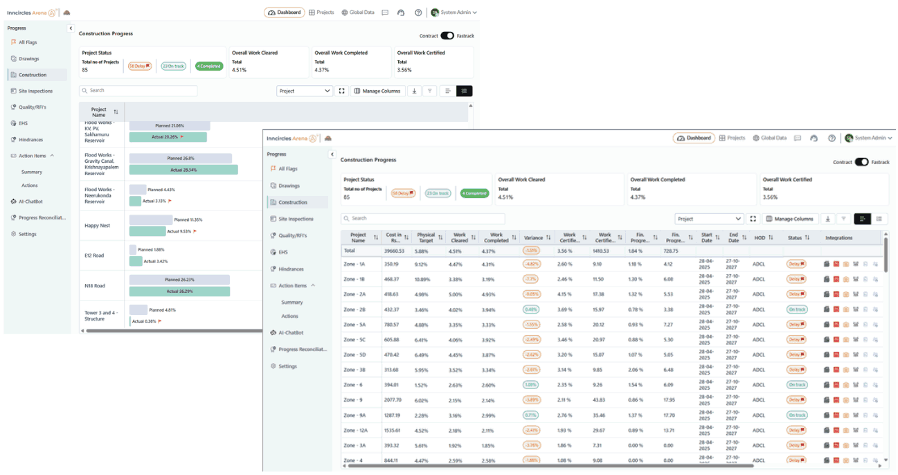
Task: Click the fullscreen expand icon beside the table view's Project dropdown
Action: pos(753,219)
